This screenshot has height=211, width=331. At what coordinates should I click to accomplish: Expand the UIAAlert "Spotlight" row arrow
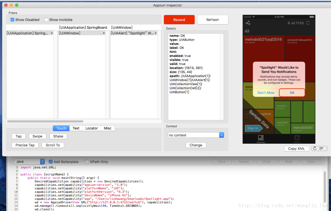click(156, 33)
